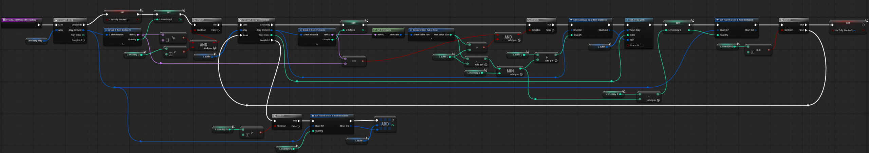Screen dimensions: 869x153
Task: Click the Break S Item Table Row struct icon
Action: 411,30
